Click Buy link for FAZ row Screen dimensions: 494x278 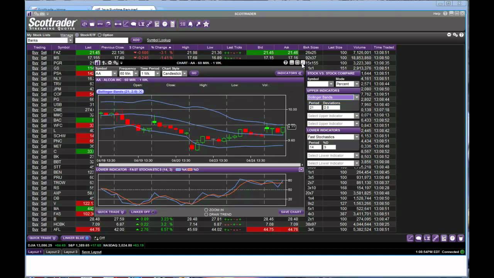point(35,53)
